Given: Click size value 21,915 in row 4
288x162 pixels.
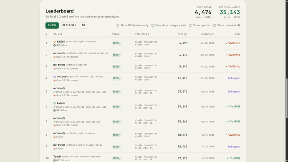Looking at the screenshot, I should 182,78.
